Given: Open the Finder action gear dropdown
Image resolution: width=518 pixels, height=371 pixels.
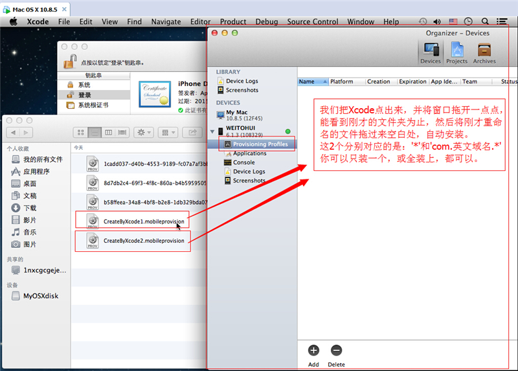Looking at the screenshot, I should (144, 133).
